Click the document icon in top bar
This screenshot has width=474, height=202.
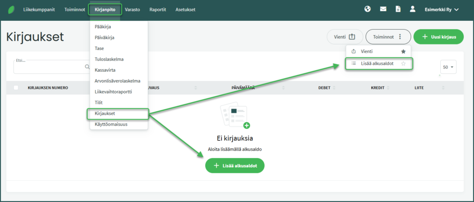pyautogui.click(x=398, y=9)
